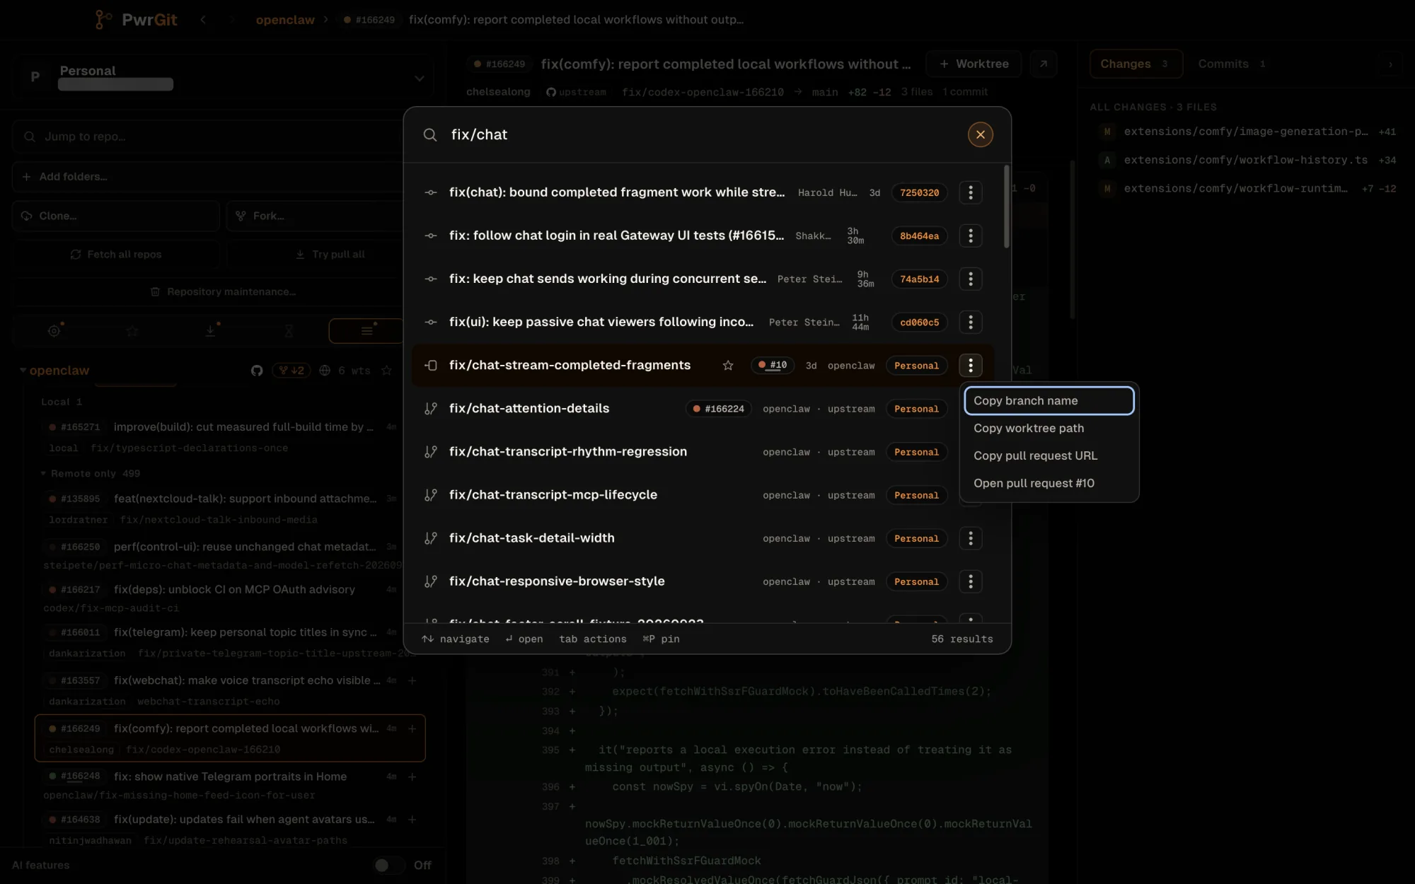This screenshot has width=1415, height=884.
Task: Choose Copy pull request URL
Action: coord(1049,455)
